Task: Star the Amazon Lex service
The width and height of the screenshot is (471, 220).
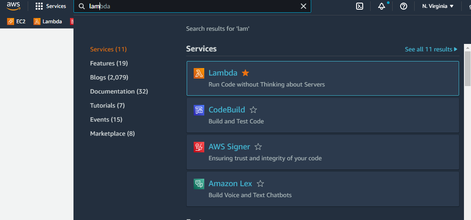Action: [x=260, y=184]
